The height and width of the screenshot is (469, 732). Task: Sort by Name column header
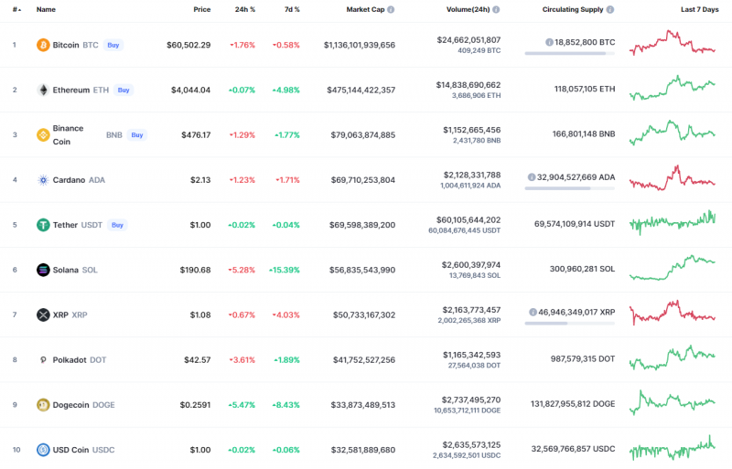point(46,9)
